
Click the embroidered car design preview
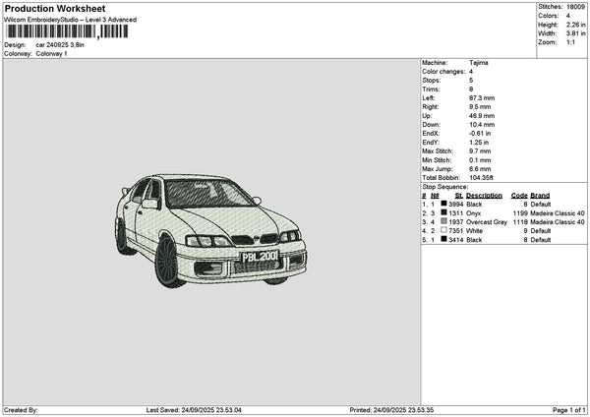(x=211, y=231)
